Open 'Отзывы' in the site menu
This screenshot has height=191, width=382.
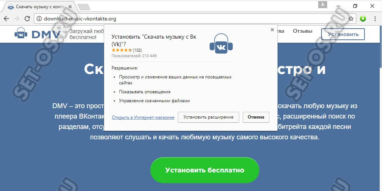point(303,31)
